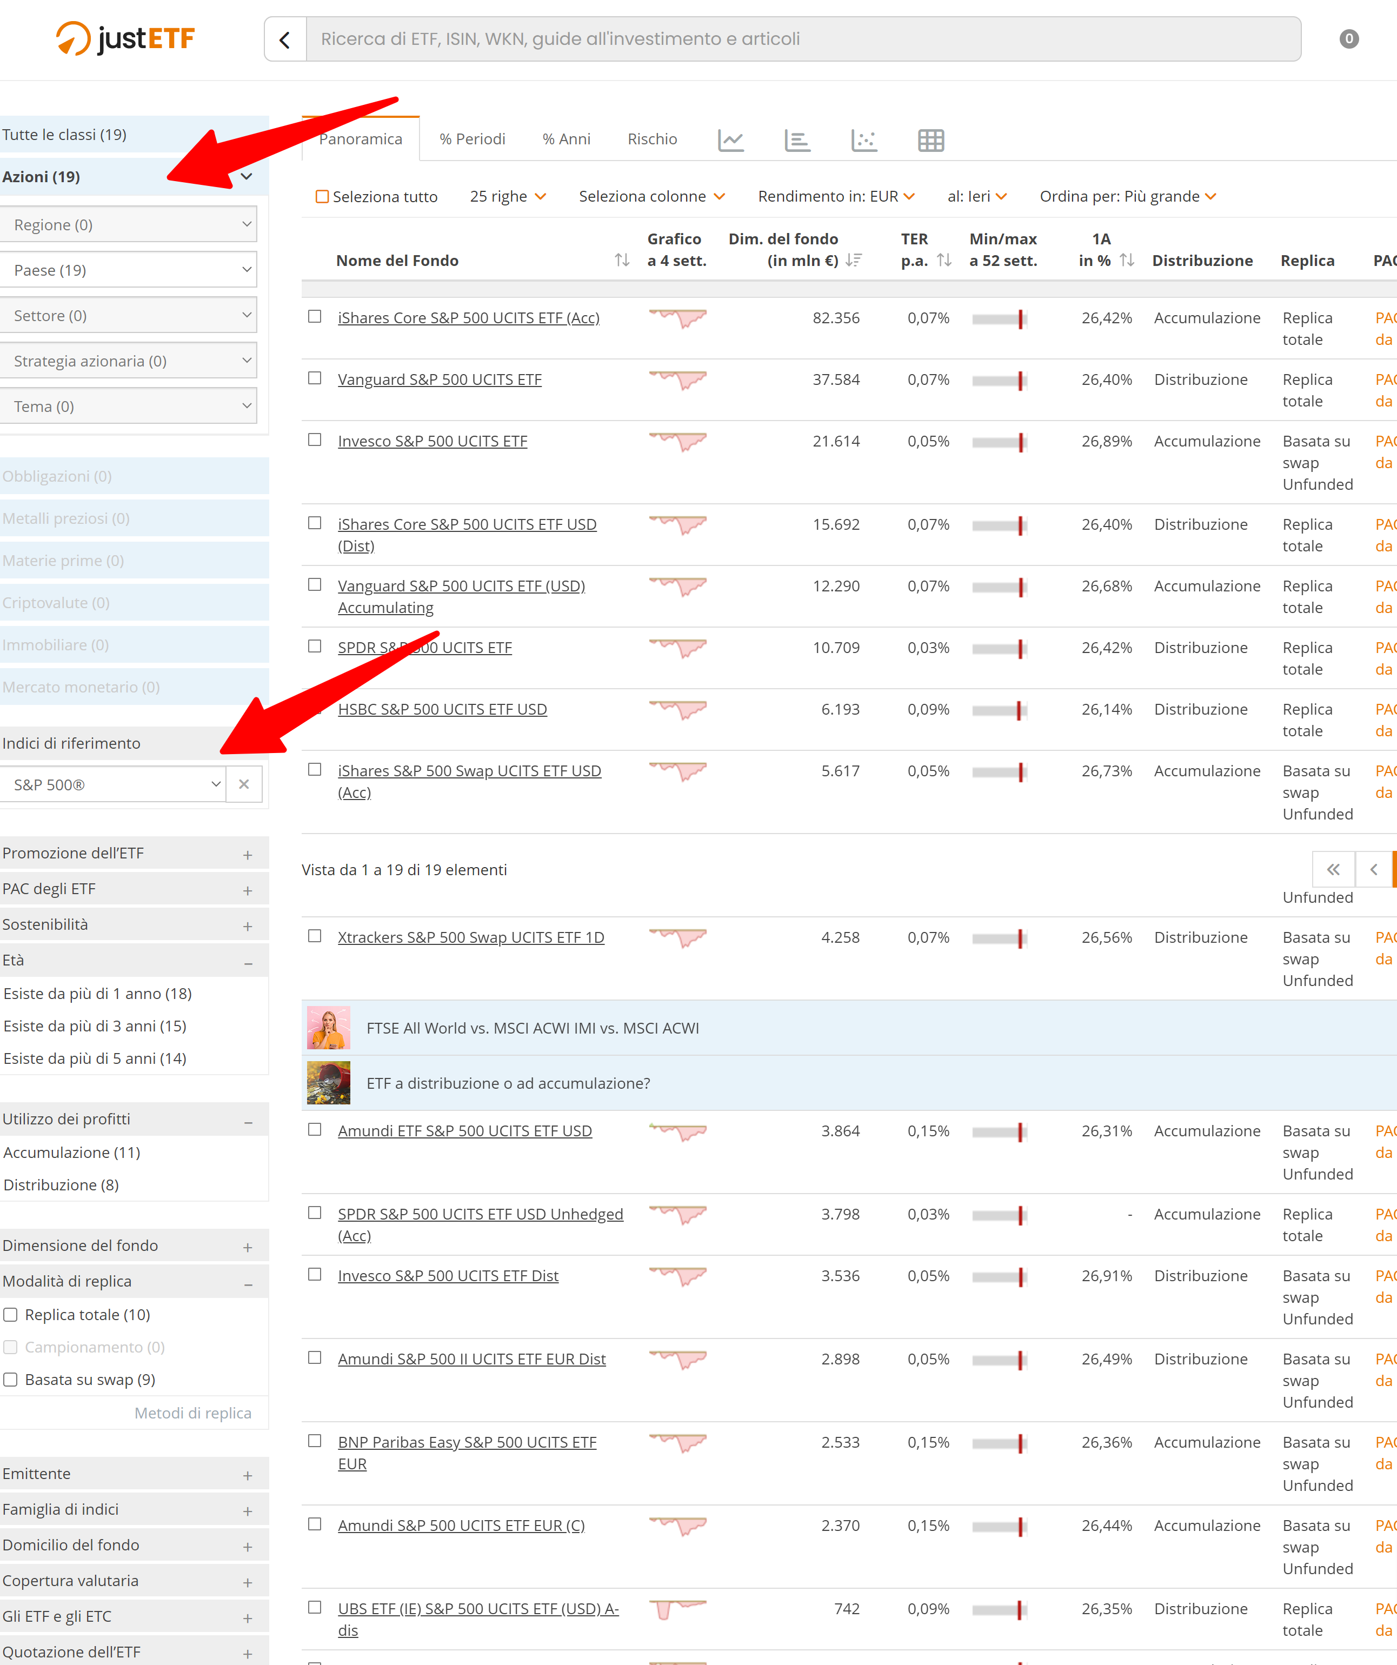The image size is (1397, 1665).
Task: Open Paese (19) dropdown
Action: 128,270
